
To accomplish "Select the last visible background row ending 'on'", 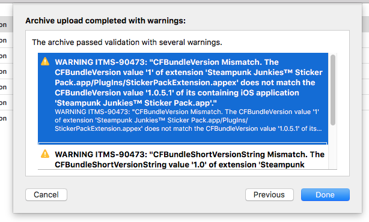I will [7, 118].
